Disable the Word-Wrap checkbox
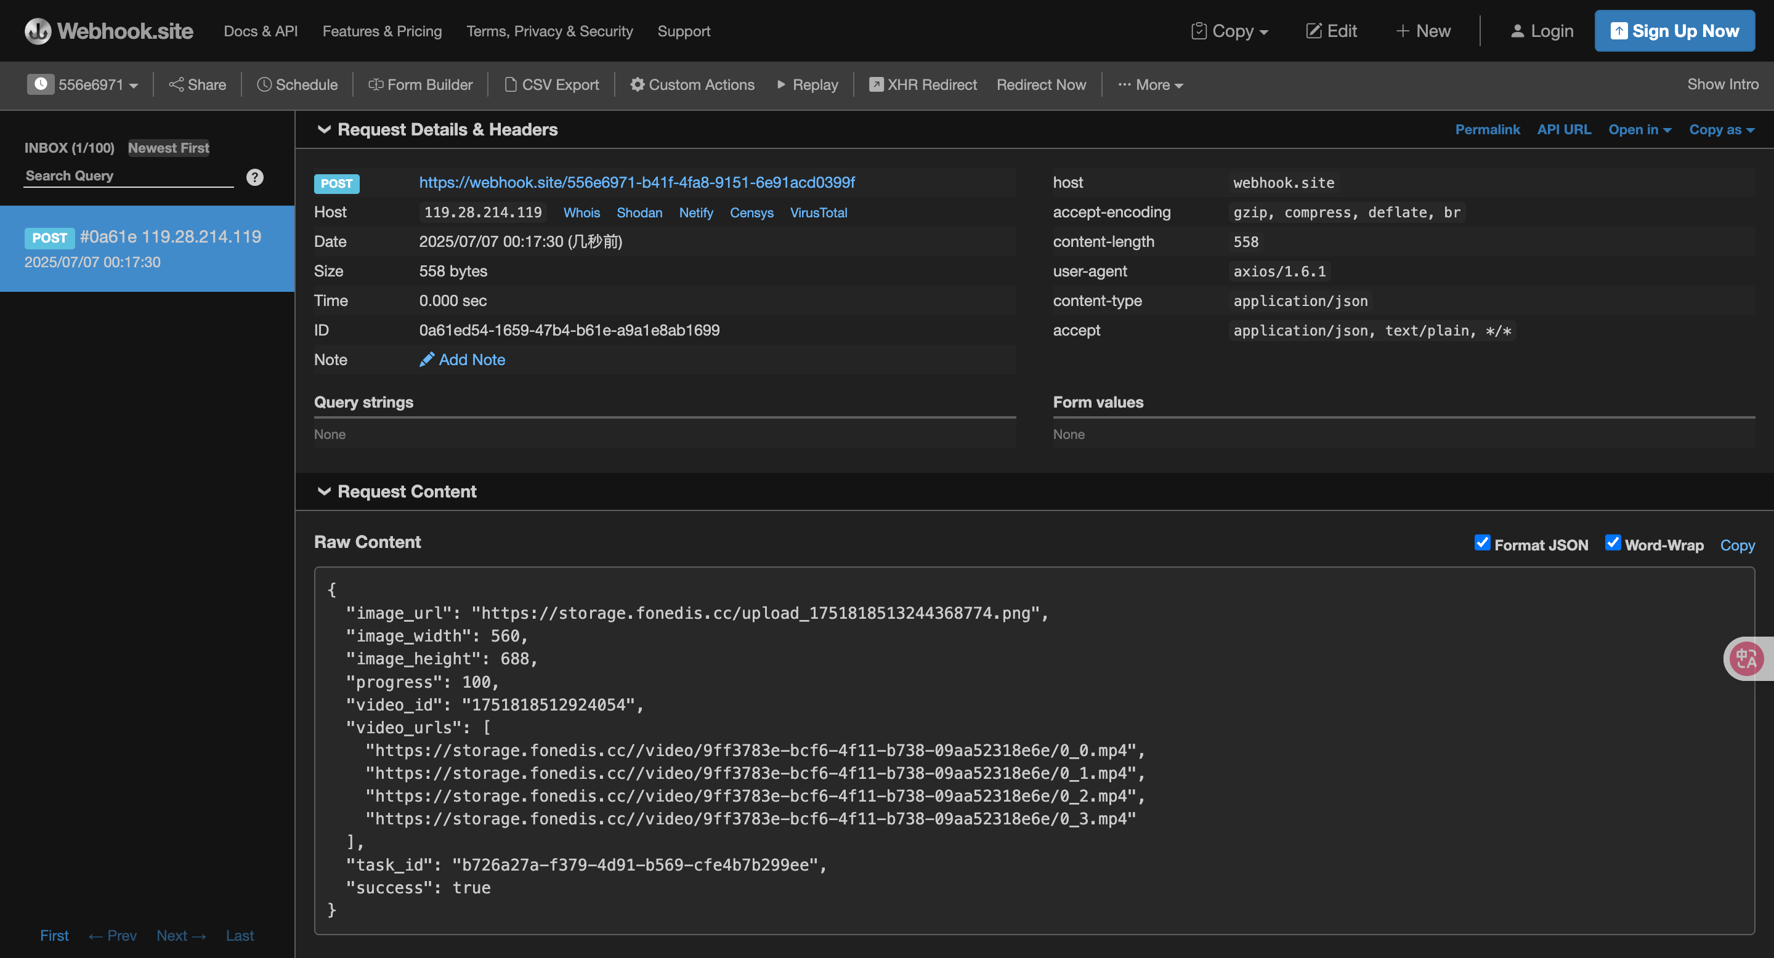 tap(1613, 543)
